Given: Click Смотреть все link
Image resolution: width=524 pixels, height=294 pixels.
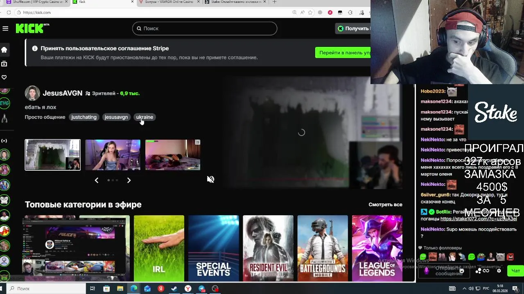Looking at the screenshot, I should [385, 205].
